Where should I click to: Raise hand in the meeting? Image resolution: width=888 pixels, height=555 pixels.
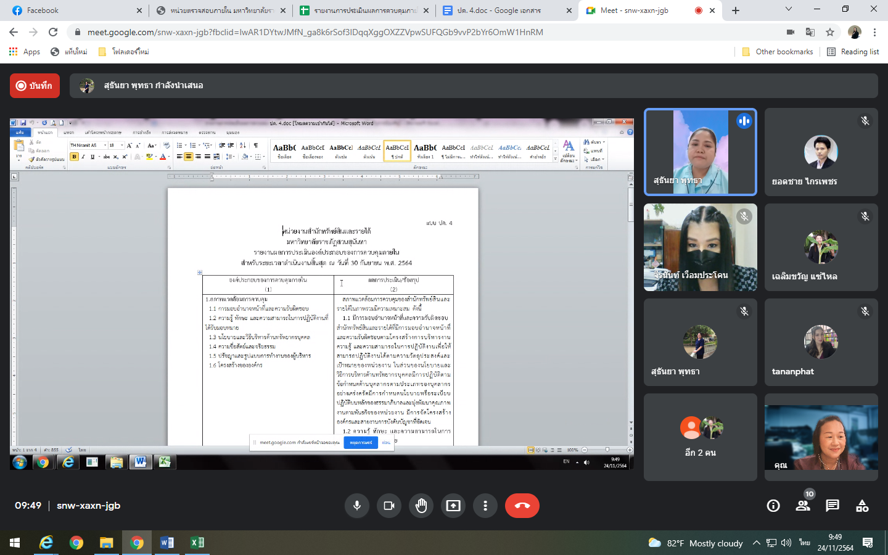[x=421, y=506]
